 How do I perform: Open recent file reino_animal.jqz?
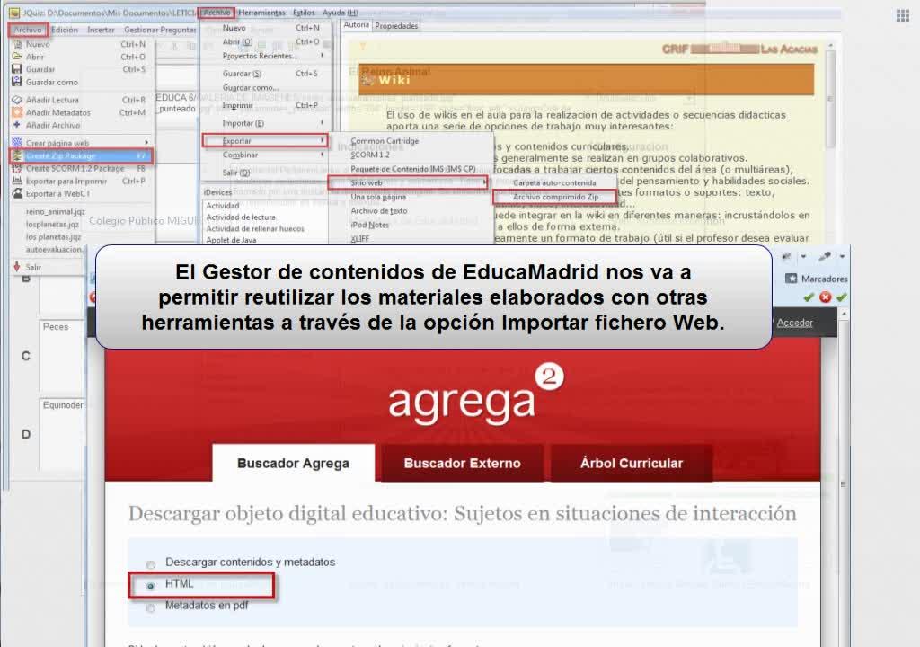[55, 211]
